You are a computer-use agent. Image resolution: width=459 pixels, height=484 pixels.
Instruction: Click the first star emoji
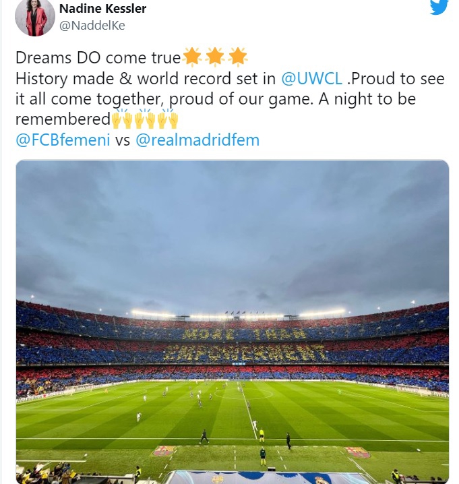click(193, 57)
